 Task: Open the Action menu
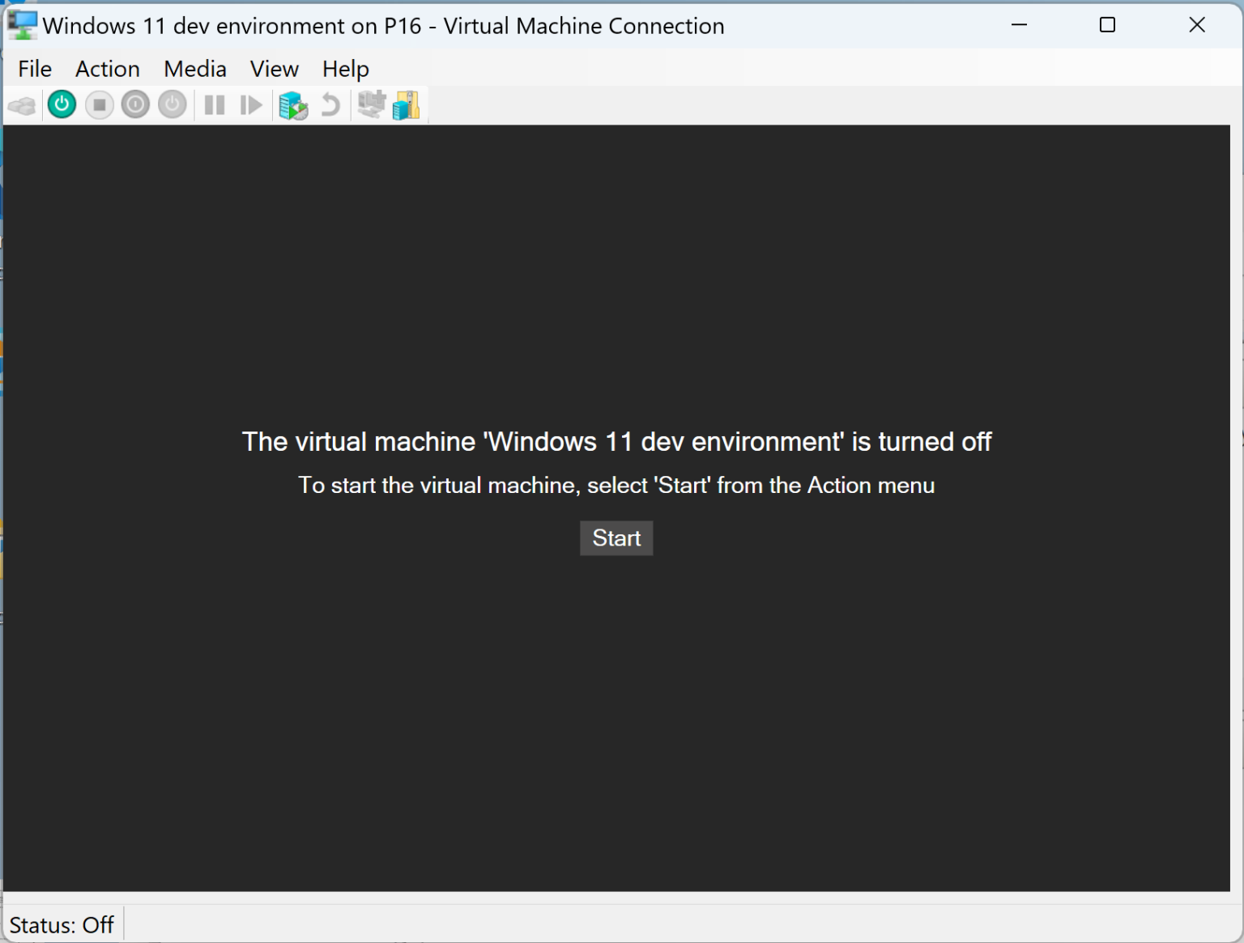[x=107, y=69]
